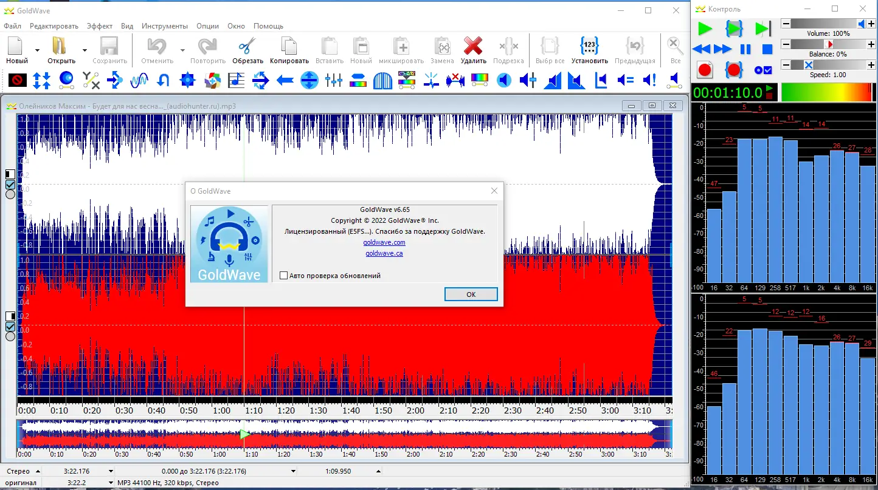Image resolution: width=878 pixels, height=490 pixels.
Task: Click the Volume slider handle
Action: pos(862,24)
